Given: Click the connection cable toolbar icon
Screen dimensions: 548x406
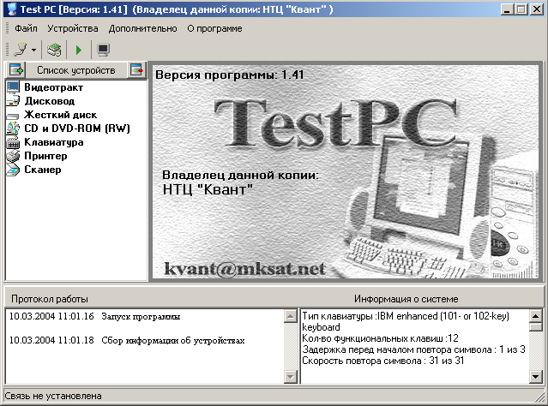Looking at the screenshot, I should click(21, 50).
